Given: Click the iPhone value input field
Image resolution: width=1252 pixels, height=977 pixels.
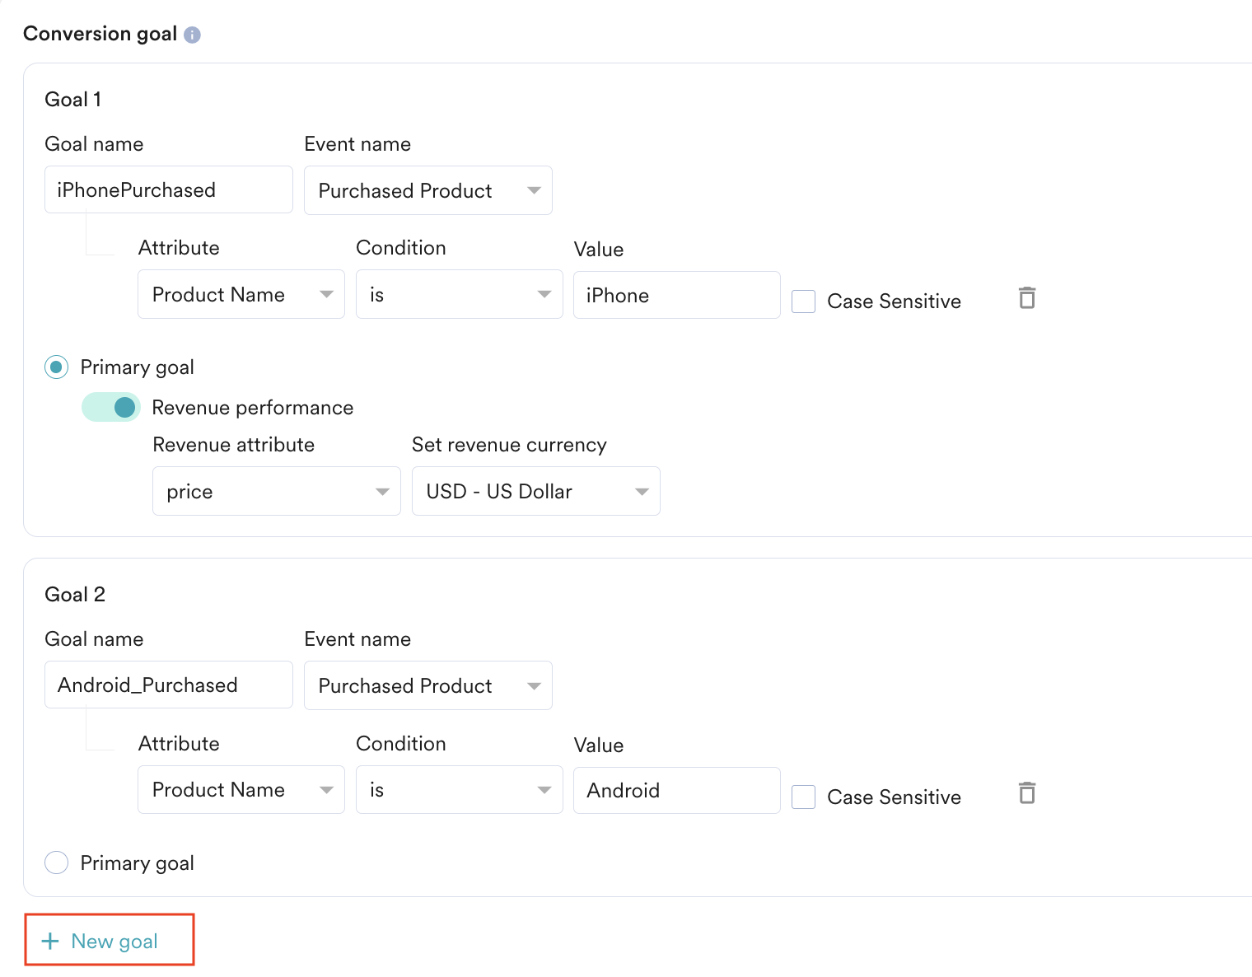Looking at the screenshot, I should 676,295.
